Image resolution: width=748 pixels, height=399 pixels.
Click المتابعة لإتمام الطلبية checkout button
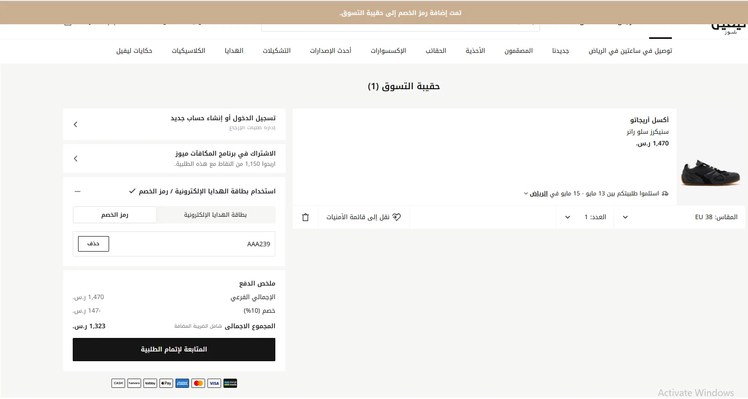[x=174, y=350]
